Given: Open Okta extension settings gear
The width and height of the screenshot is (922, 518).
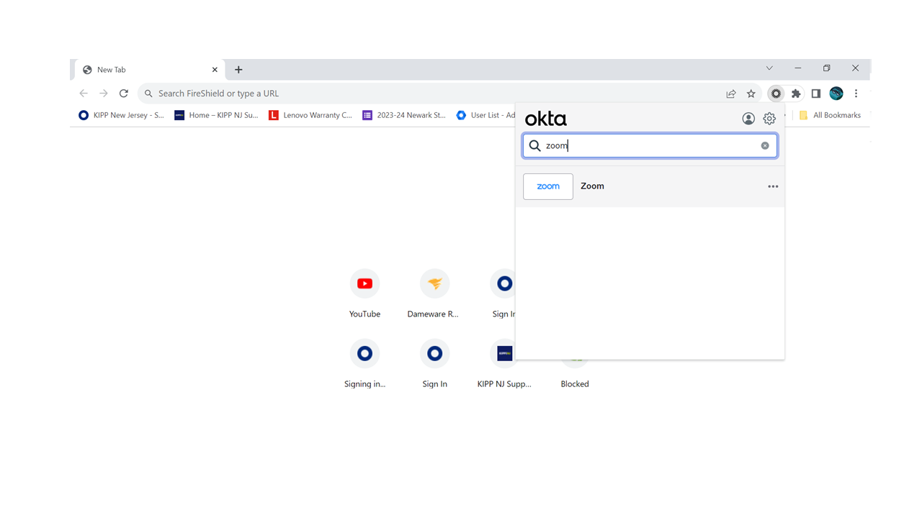Looking at the screenshot, I should (x=769, y=119).
